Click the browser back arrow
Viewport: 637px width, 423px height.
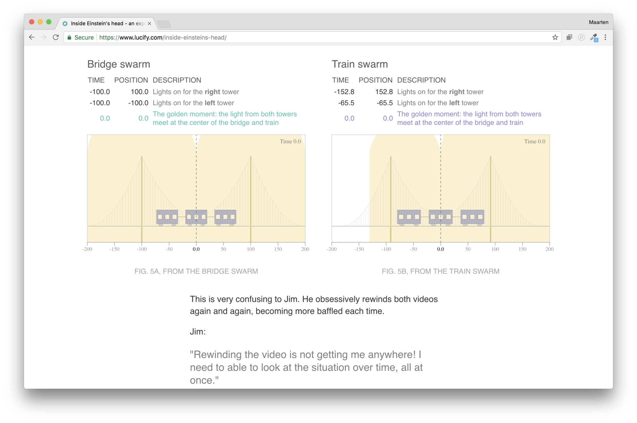[32, 37]
